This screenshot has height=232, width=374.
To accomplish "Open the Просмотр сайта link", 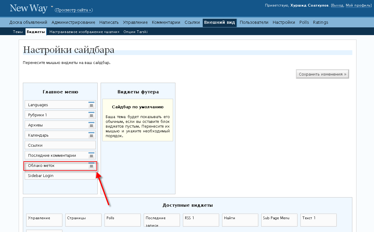I will [x=74, y=10].
